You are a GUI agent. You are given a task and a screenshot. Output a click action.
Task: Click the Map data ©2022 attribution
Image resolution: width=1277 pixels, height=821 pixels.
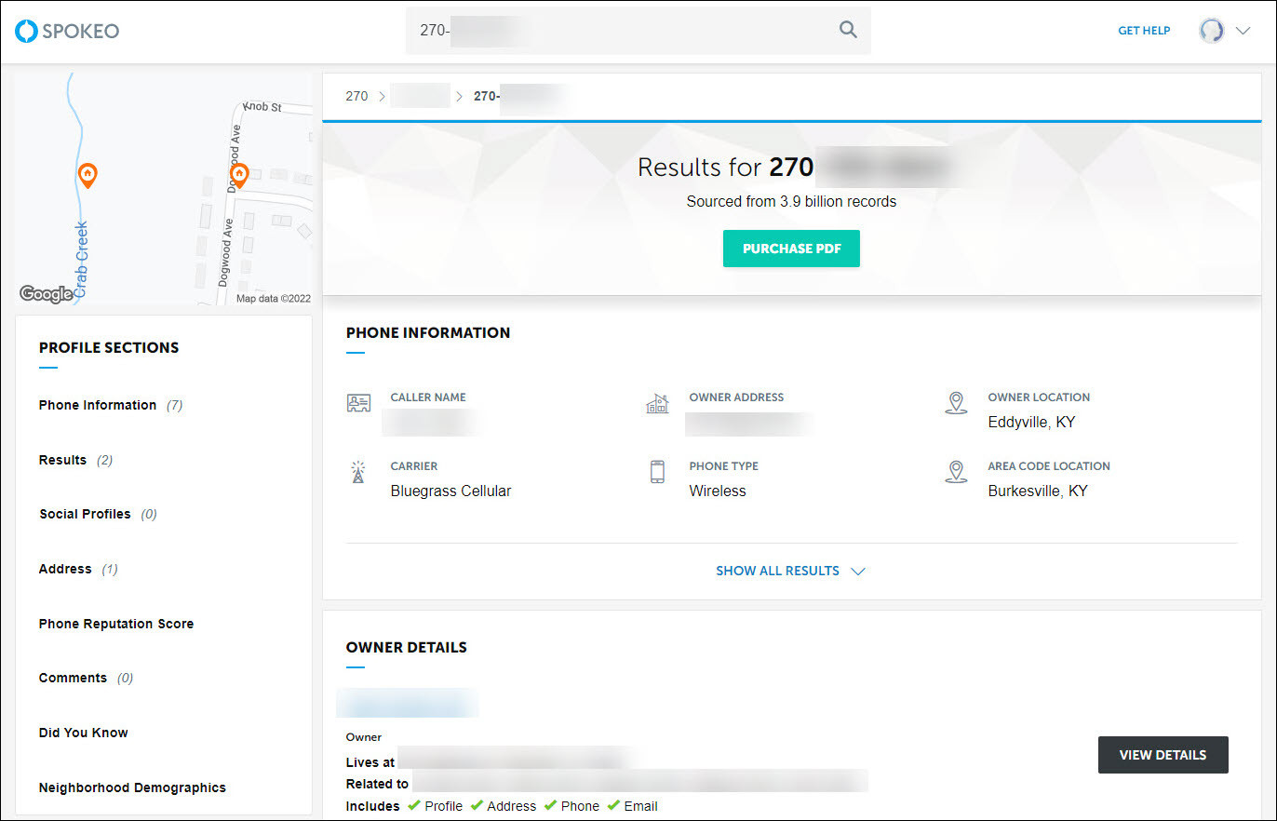click(274, 299)
